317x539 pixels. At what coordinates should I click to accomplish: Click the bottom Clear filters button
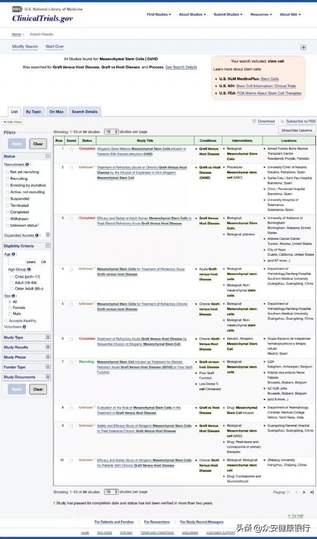coord(38,389)
